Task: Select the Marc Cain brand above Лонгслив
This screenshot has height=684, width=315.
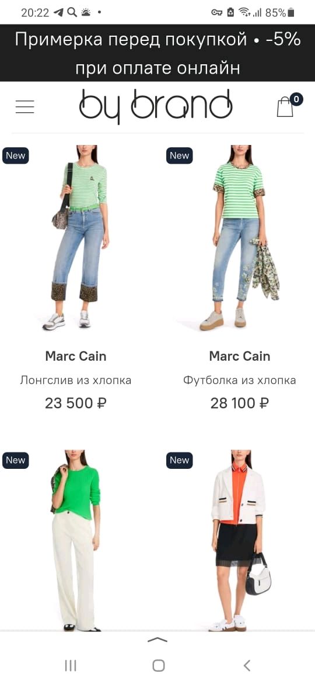Action: pos(76,357)
